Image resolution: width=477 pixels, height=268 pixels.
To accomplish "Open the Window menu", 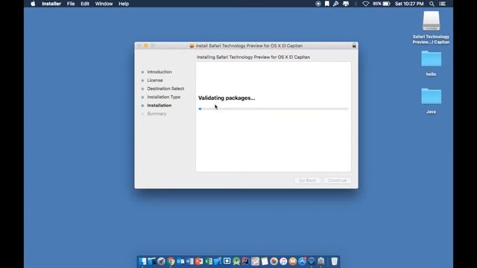I will (x=104, y=4).
